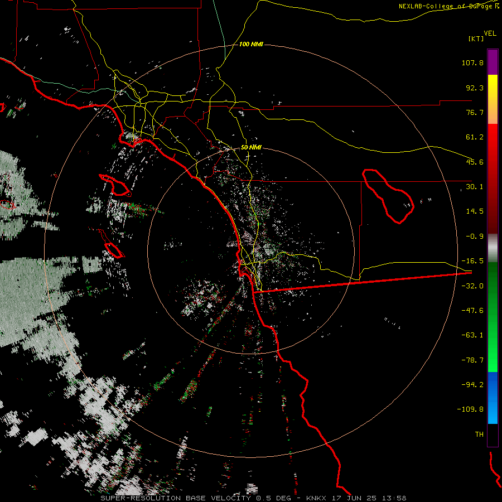The width and height of the screenshot is (502, 502).
Task: Click the -78.7 velocity scale value
Action: pos(472,360)
